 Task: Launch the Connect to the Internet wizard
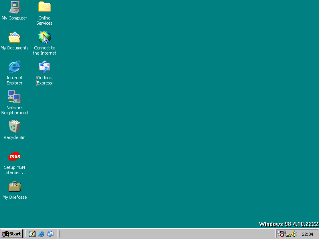[x=44, y=37]
